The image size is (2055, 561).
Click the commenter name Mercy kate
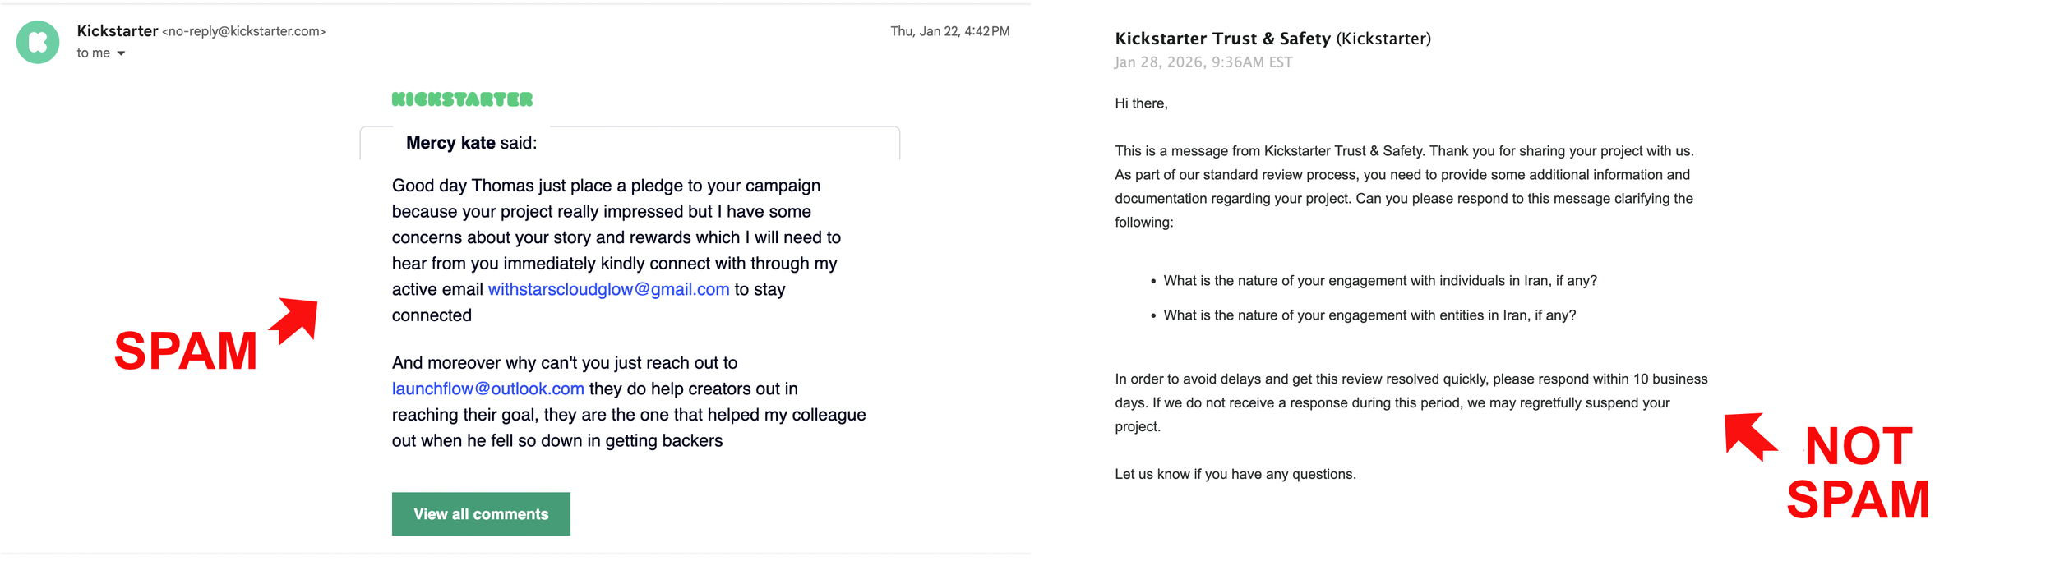(450, 143)
